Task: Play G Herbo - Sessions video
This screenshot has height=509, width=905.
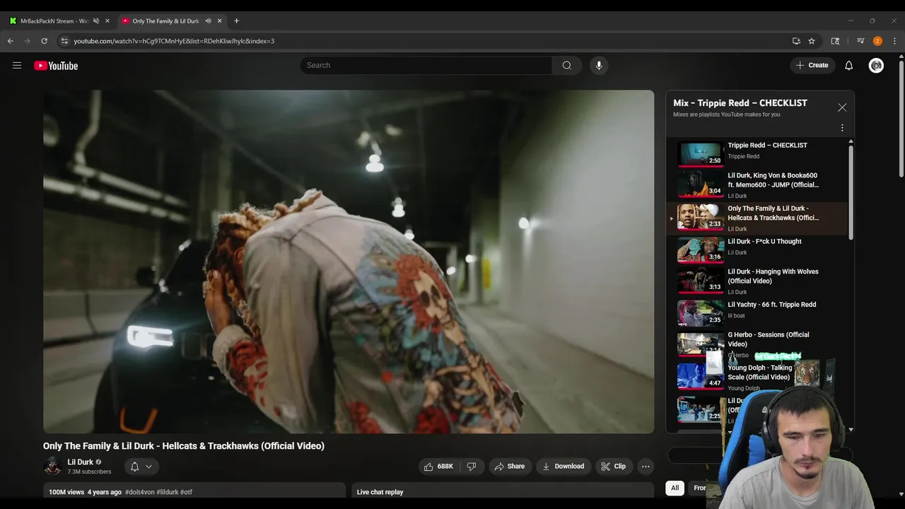Action: pyautogui.click(x=758, y=344)
